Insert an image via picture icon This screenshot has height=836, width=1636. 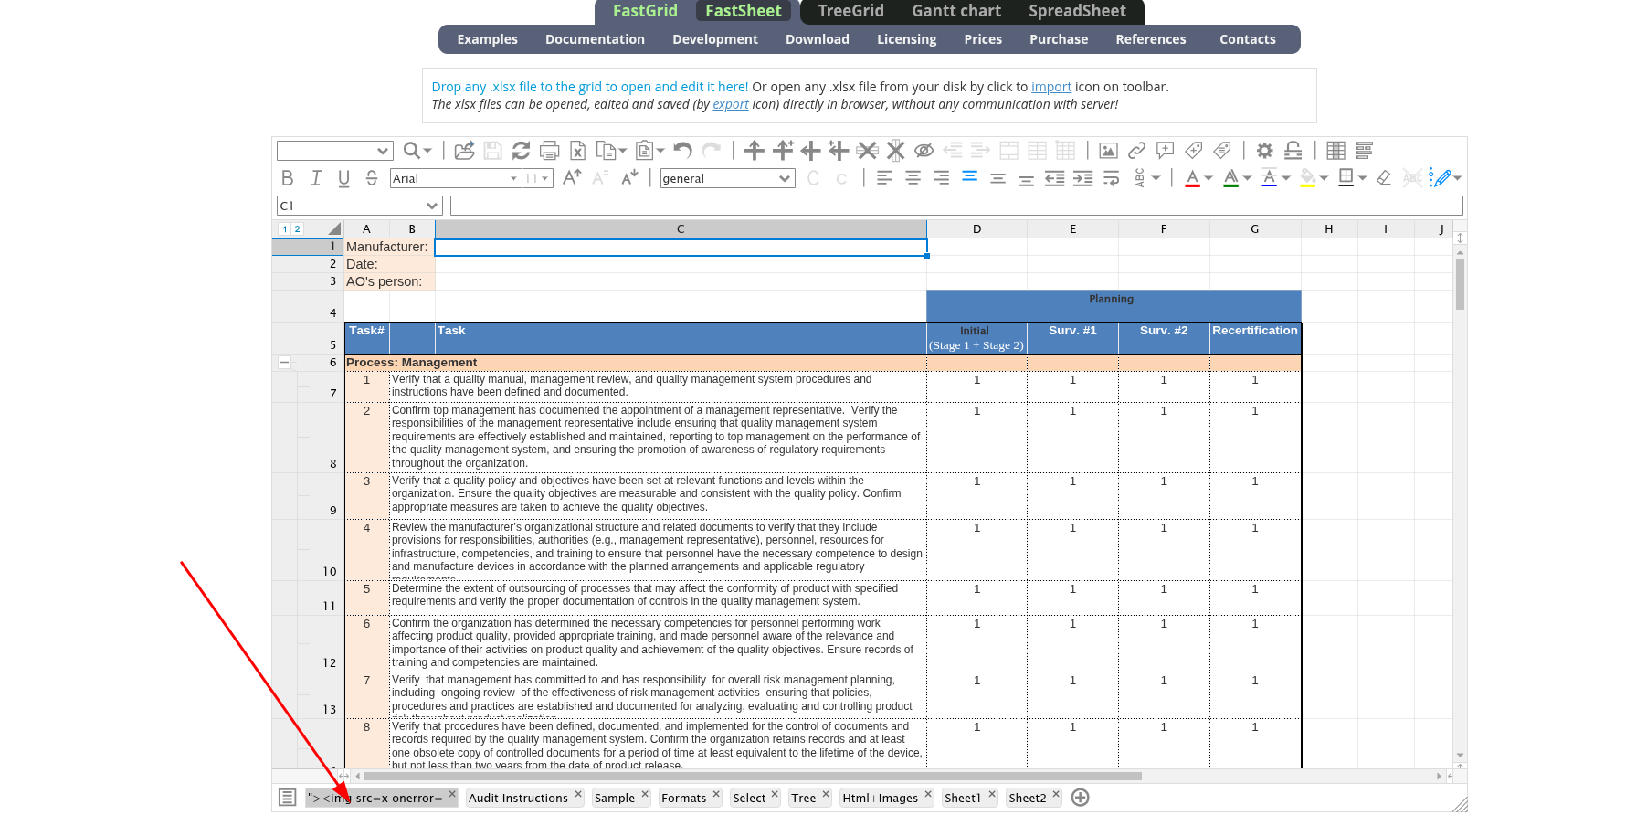[x=1108, y=151]
